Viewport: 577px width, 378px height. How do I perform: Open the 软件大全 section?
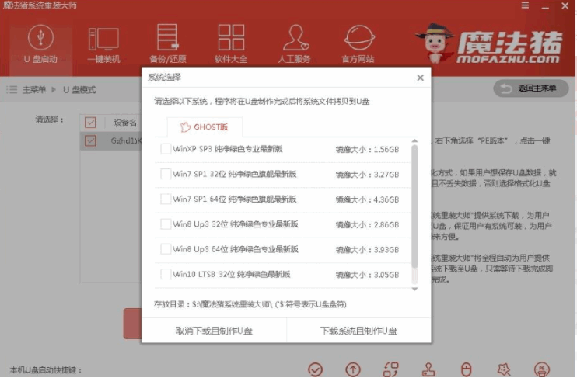231,45
